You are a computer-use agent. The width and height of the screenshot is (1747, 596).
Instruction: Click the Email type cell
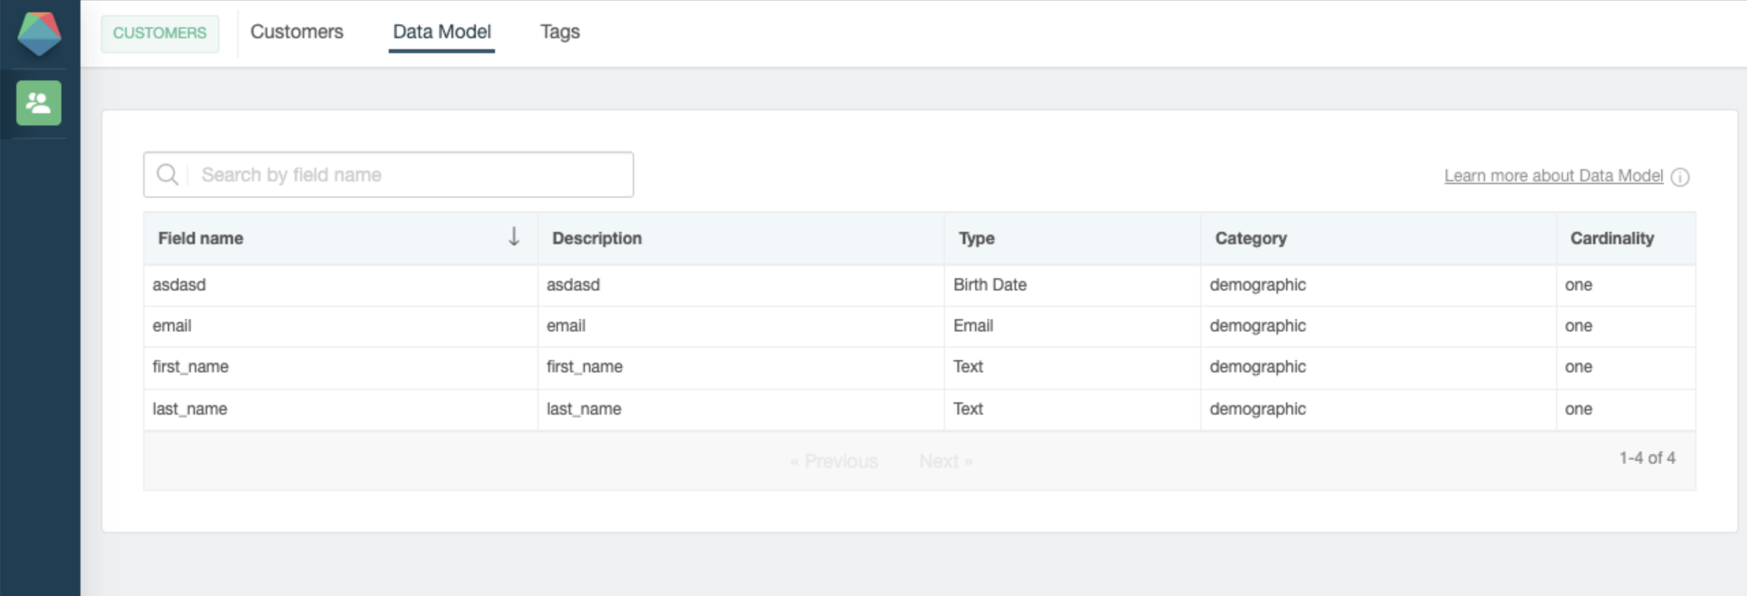click(x=1073, y=326)
